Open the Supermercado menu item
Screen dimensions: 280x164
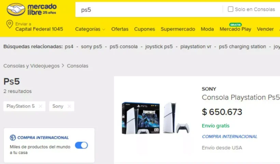tap(178, 29)
